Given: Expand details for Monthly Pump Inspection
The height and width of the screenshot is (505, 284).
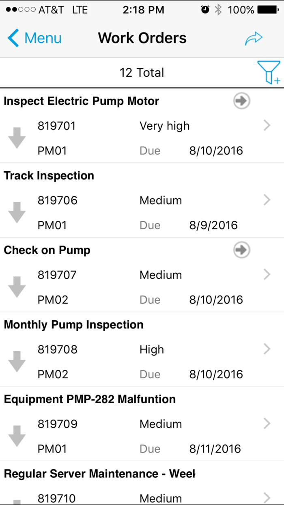Looking at the screenshot, I should coord(267,349).
